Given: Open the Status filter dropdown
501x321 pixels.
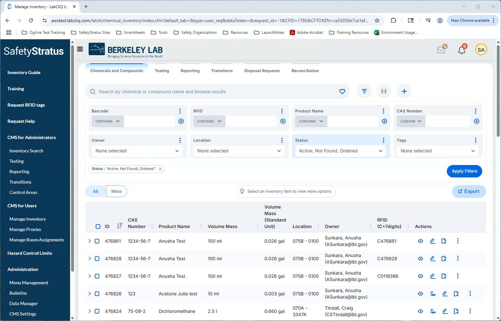Looking at the screenshot, I should coord(341,151).
